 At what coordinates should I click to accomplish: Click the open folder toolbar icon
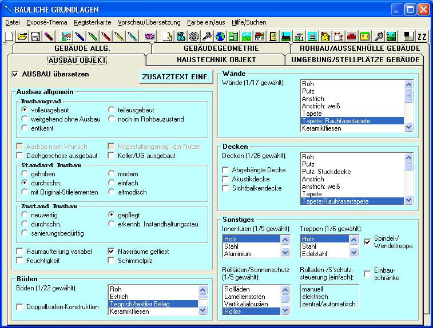tap(22, 37)
